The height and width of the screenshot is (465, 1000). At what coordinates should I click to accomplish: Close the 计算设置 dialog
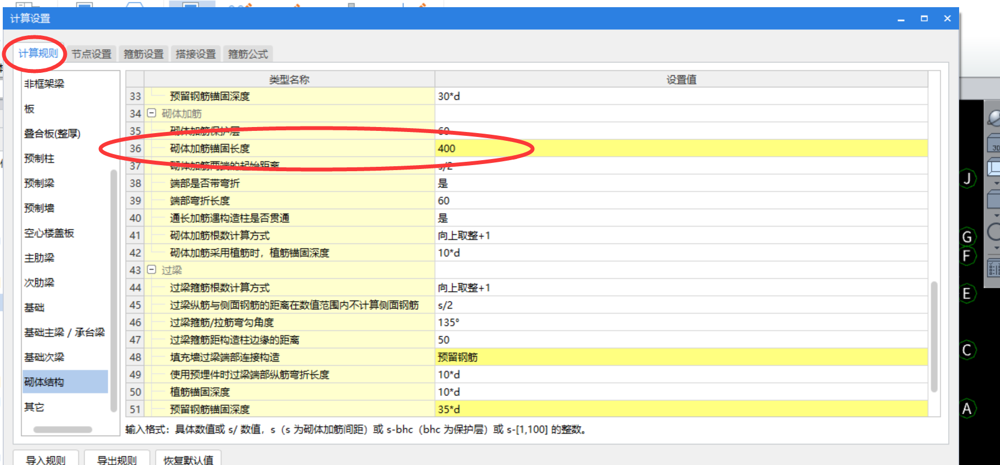(948, 19)
